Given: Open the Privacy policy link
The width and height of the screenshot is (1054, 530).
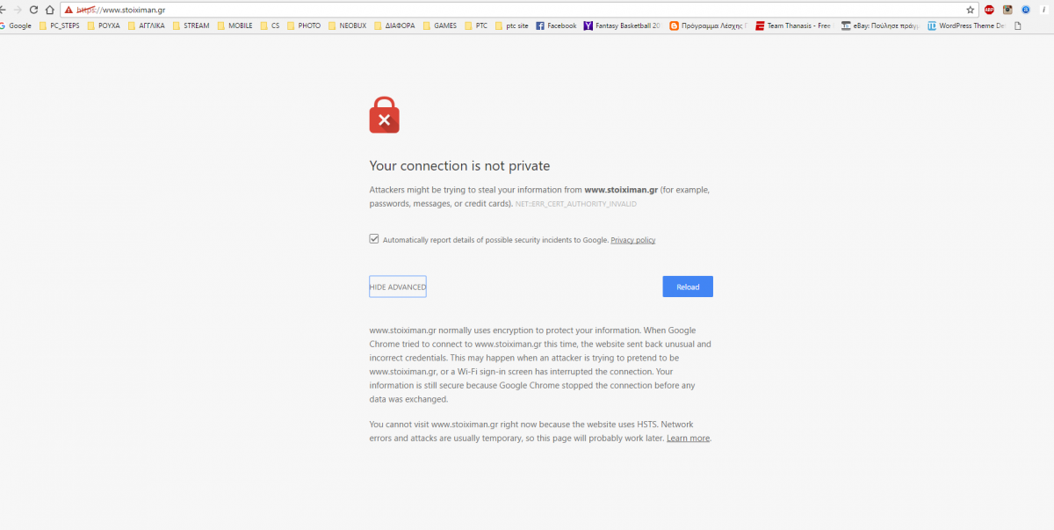Looking at the screenshot, I should pyautogui.click(x=633, y=240).
